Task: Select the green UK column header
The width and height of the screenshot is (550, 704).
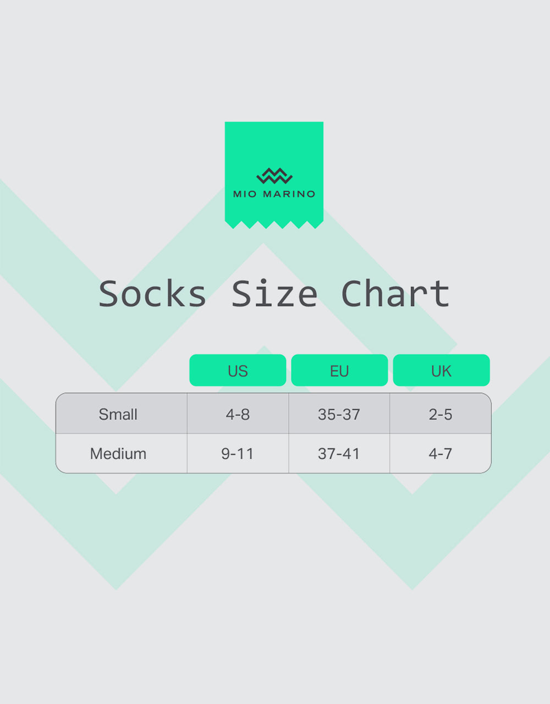Action: [x=441, y=370]
